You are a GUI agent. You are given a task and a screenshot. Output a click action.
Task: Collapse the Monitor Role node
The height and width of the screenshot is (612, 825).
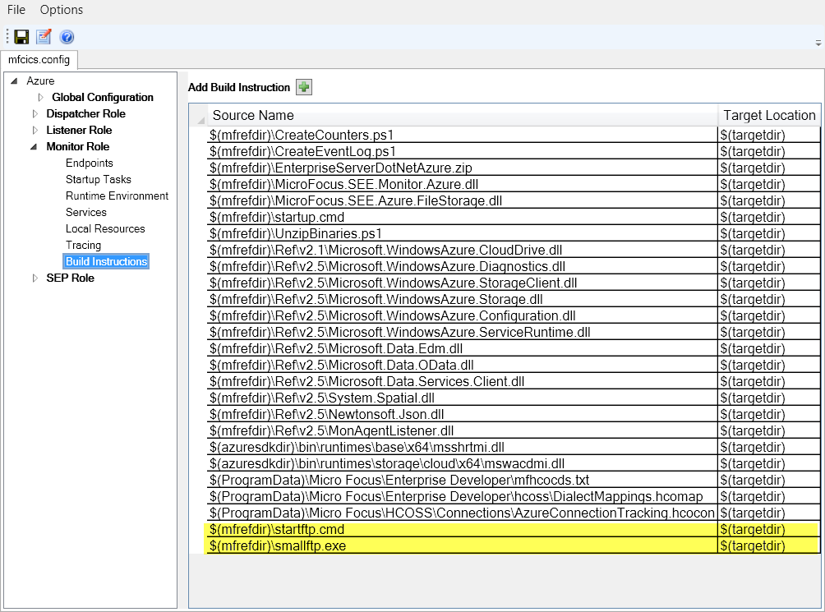click(35, 147)
